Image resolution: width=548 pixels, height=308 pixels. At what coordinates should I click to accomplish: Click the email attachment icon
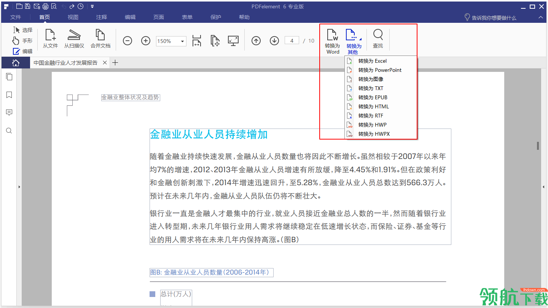(37, 6)
